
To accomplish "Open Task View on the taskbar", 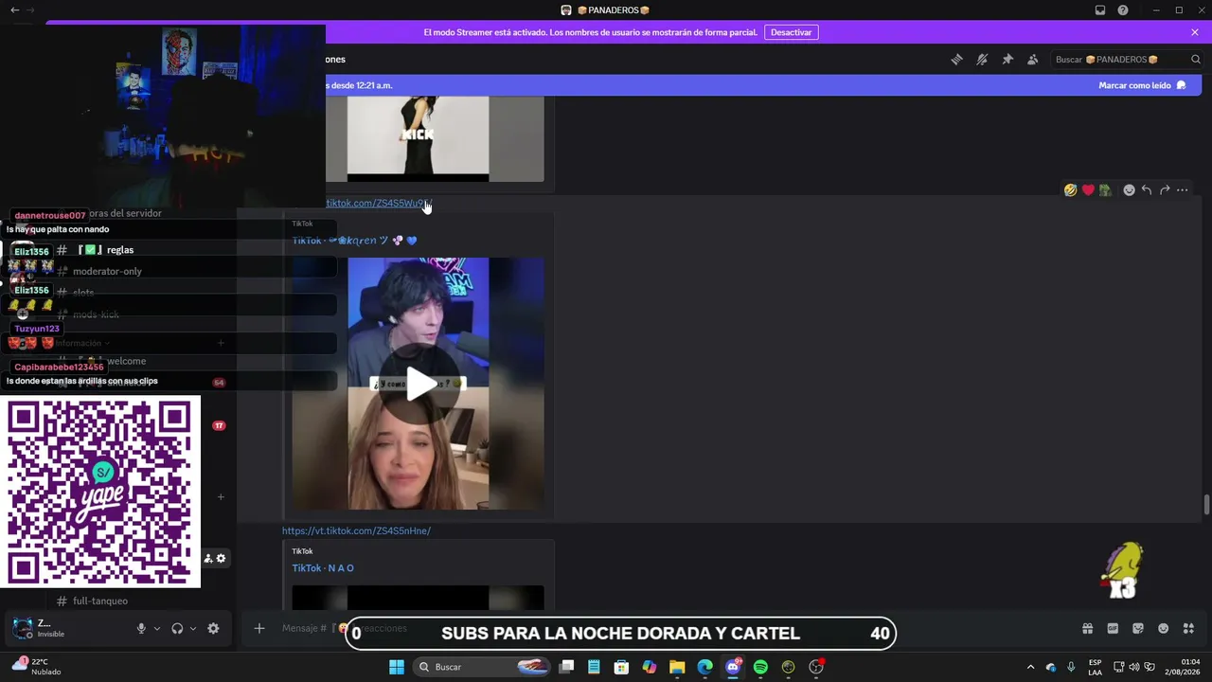I will coord(566,667).
